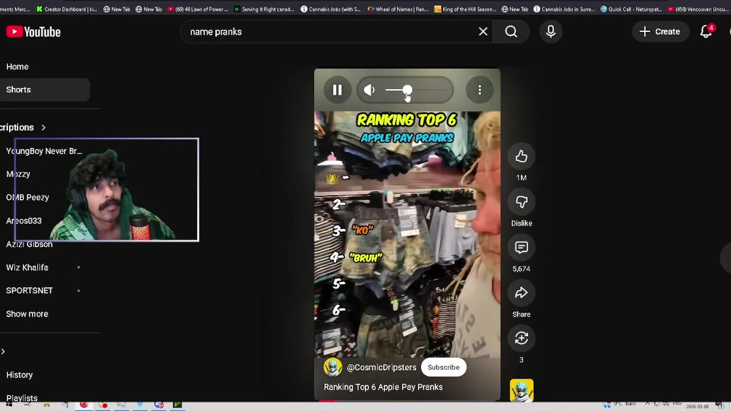
Task: Open the Mozzy subscription channel
Action: [x=18, y=174]
